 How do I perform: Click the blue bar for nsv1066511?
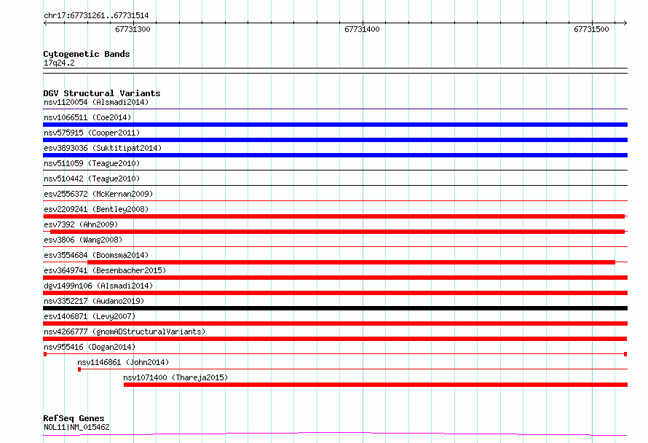[335, 125]
